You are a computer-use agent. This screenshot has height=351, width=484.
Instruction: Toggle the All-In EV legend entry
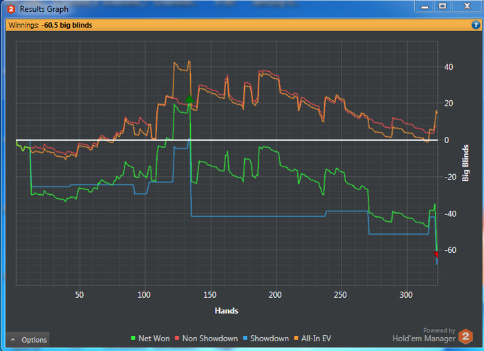point(313,339)
